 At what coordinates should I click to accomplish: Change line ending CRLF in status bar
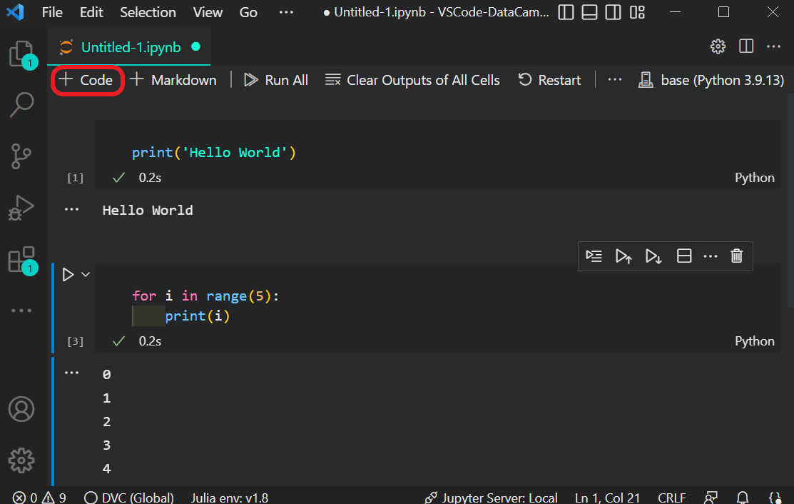pos(671,498)
